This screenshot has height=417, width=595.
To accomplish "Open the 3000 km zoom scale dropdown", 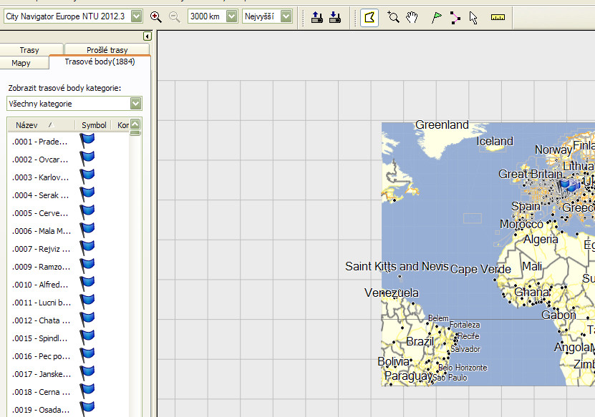I will point(231,16).
